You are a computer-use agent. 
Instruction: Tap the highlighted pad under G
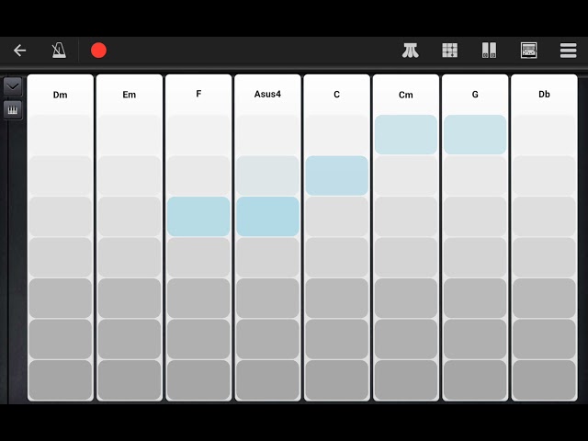[x=475, y=135]
